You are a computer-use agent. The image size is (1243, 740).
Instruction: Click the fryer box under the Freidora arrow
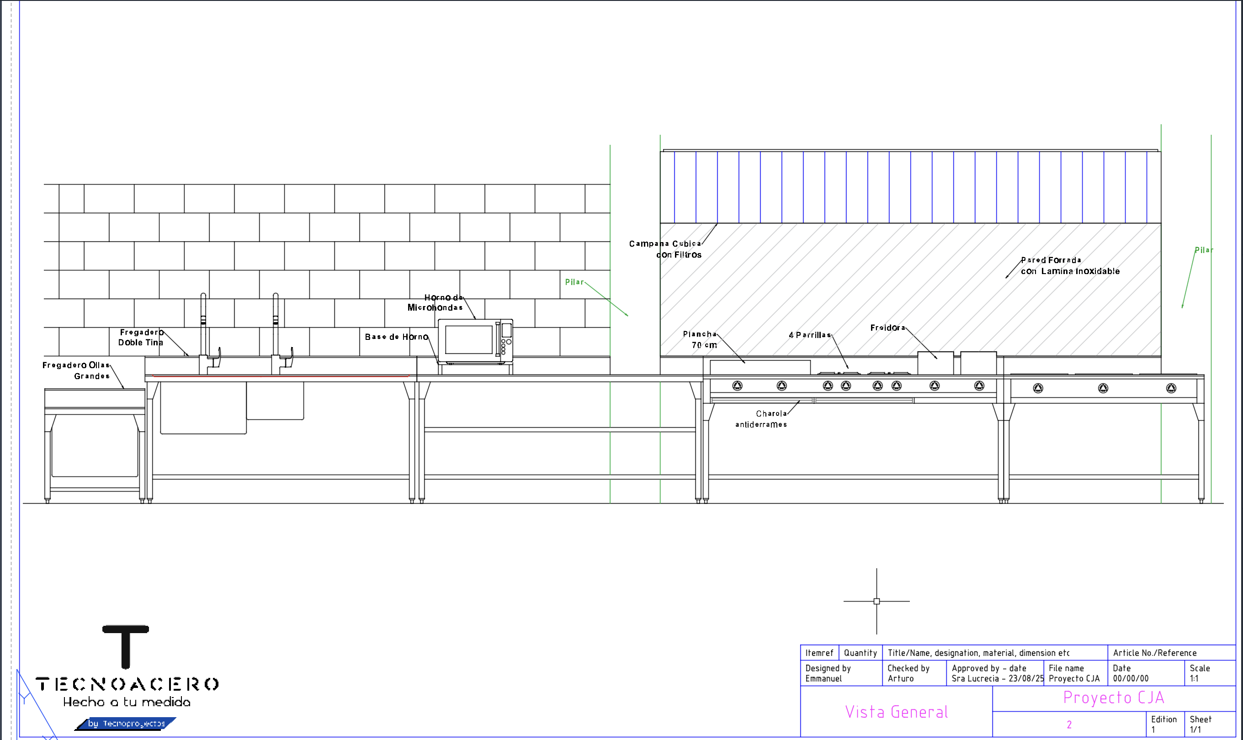tap(935, 363)
